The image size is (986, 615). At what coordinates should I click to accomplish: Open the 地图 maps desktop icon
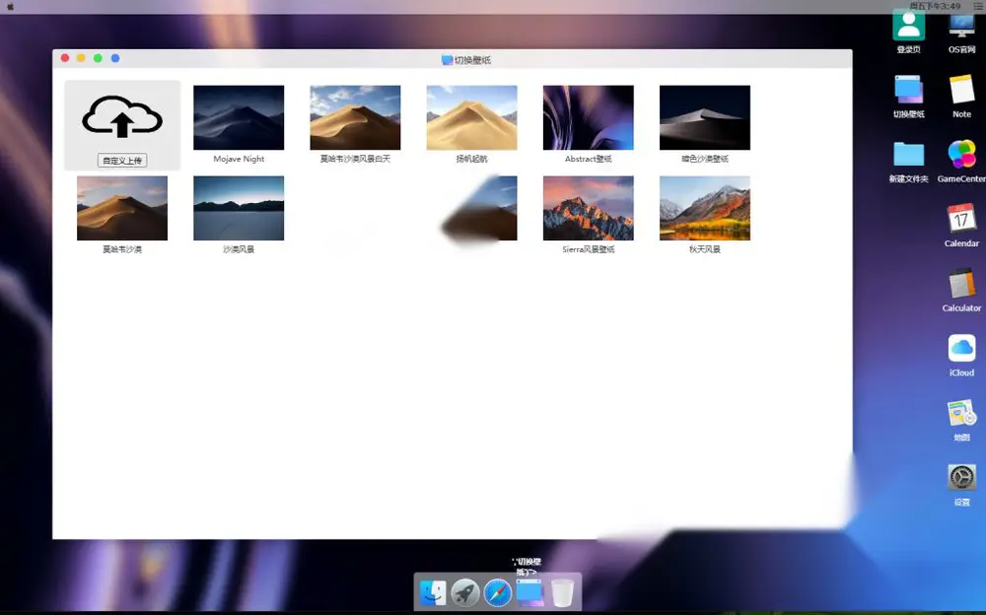pyautogui.click(x=961, y=413)
